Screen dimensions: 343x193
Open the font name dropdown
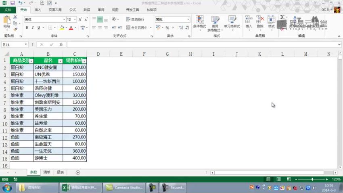pyautogui.click(x=64, y=19)
